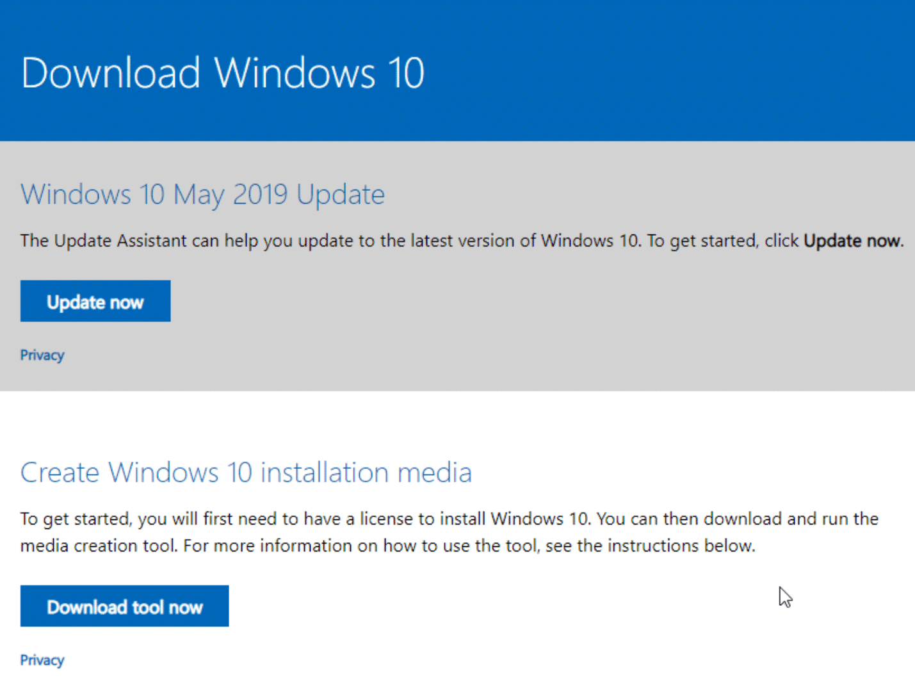Click the Download tool now button

pyautogui.click(x=124, y=606)
